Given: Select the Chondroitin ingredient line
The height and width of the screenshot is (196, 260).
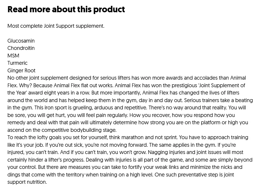Looking at the screenshot, I should pyautogui.click(x=21, y=48).
